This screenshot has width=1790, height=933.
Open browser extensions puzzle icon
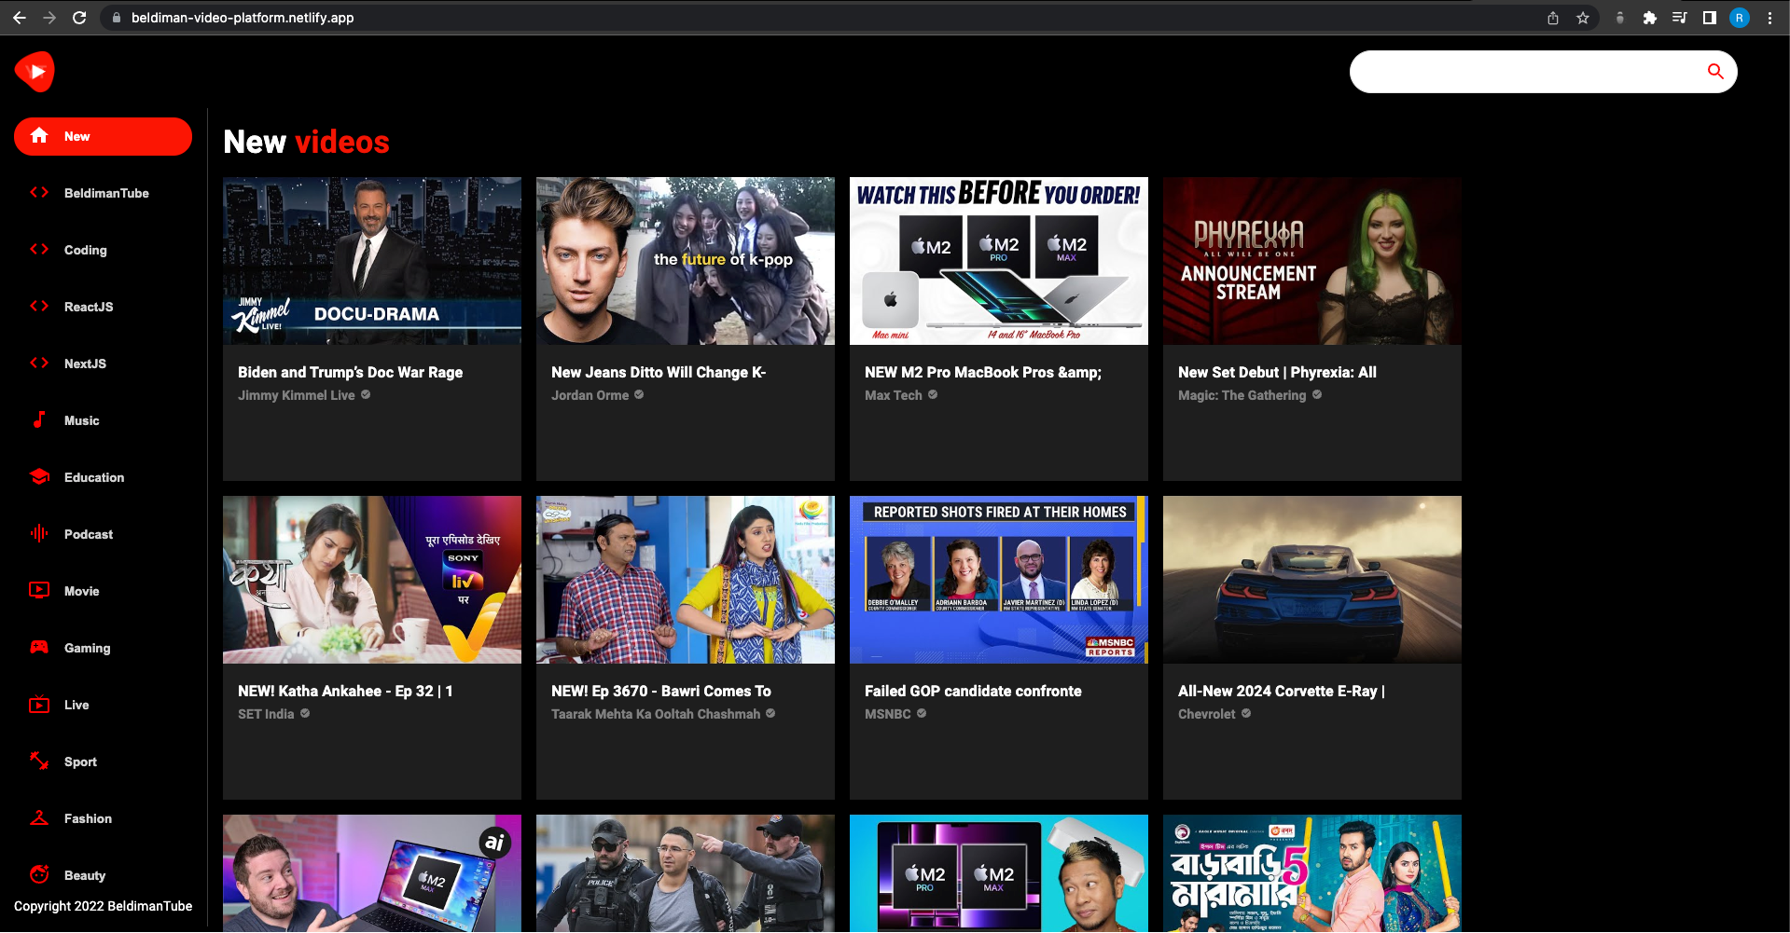point(1650,18)
